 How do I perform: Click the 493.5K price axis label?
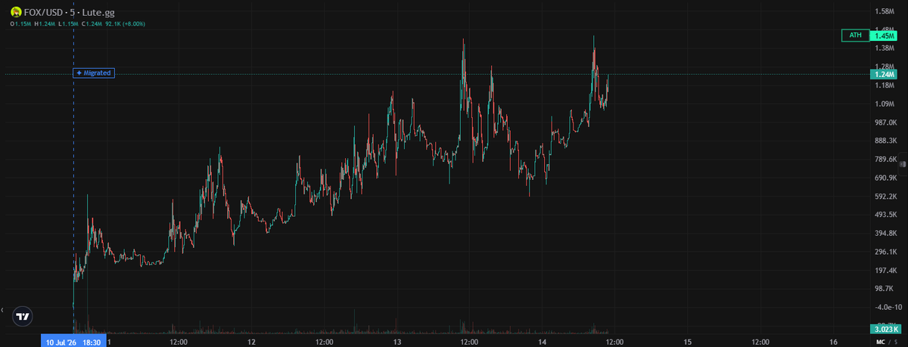pyautogui.click(x=885, y=215)
